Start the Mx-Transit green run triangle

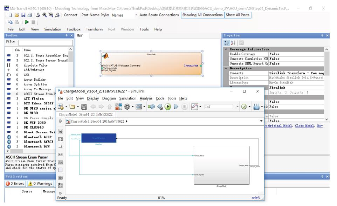tap(27, 22)
